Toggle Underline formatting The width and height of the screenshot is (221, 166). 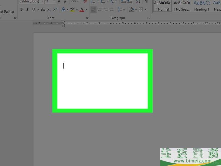(33, 10)
